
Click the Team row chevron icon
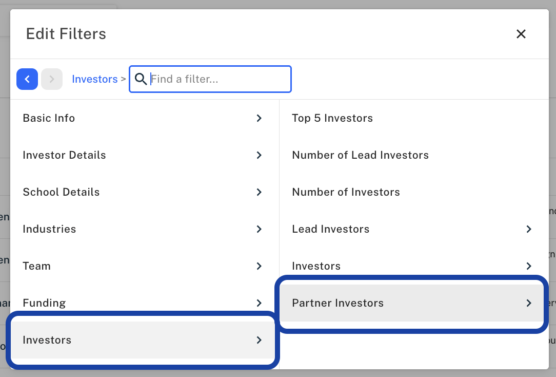259,266
